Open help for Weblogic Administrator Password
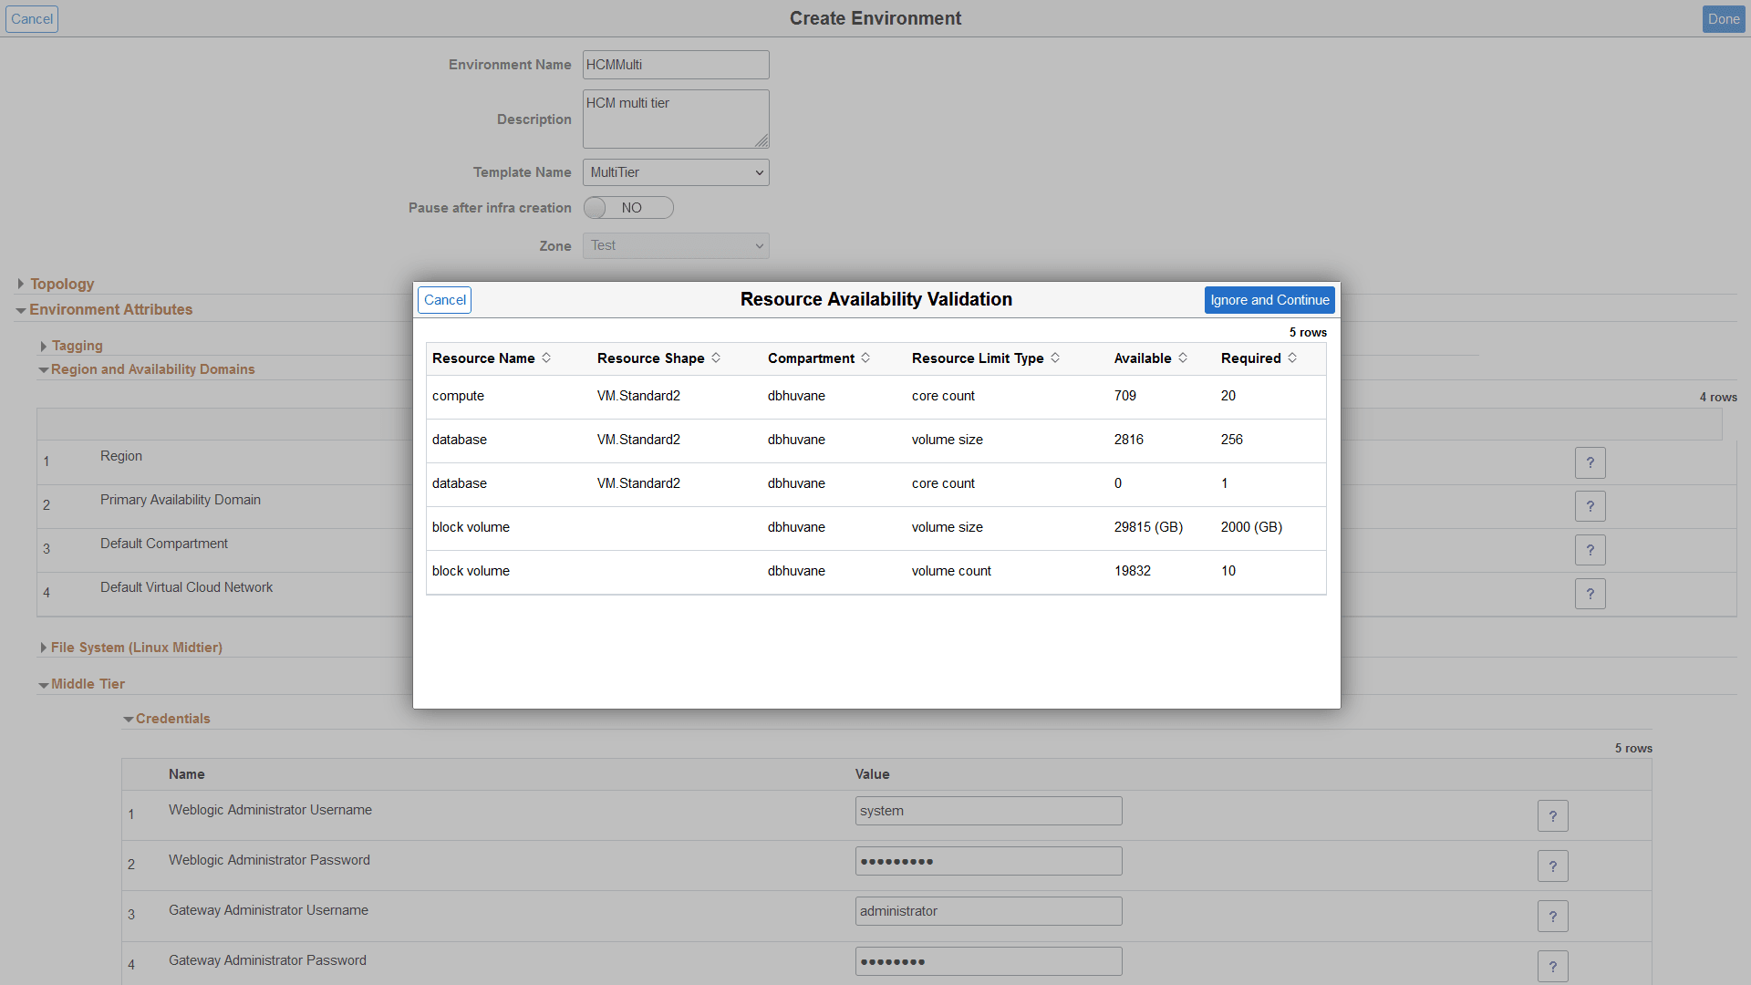 tap(1552, 866)
